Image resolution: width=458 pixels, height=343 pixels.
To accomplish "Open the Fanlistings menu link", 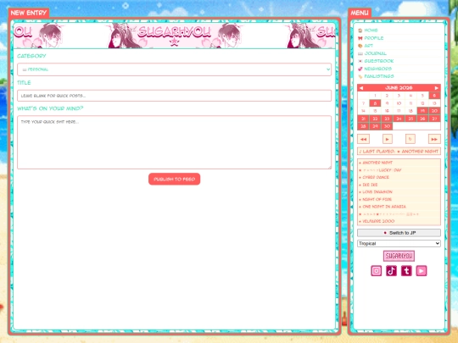I will [379, 76].
